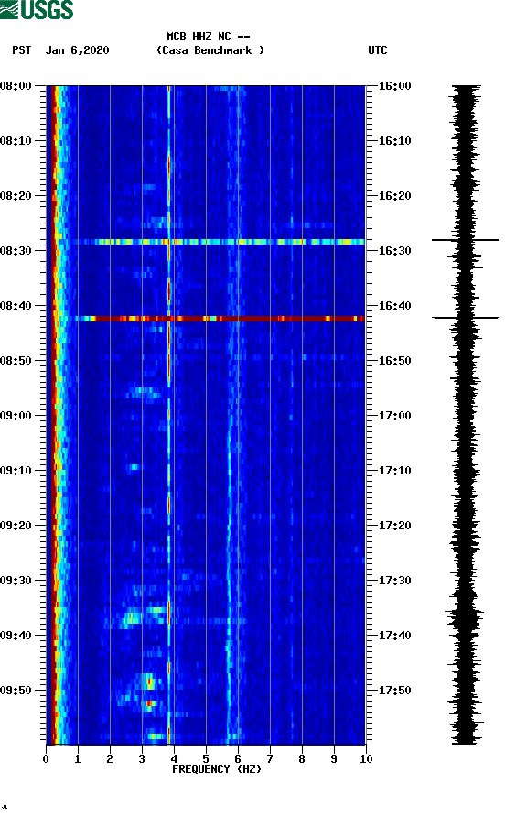Click the seismogram spike marker near 16:28
The height and width of the screenshot is (817, 505).
[x=465, y=240]
